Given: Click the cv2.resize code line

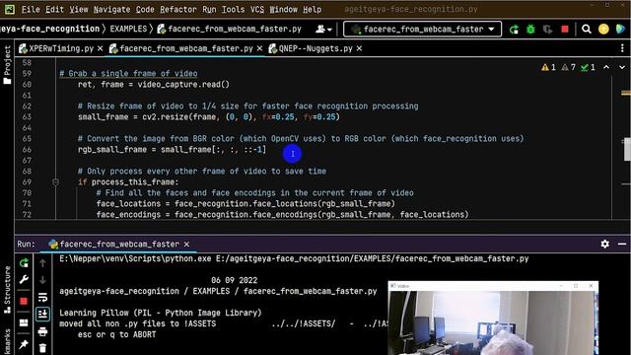Looking at the screenshot, I should pyautogui.click(x=209, y=117).
